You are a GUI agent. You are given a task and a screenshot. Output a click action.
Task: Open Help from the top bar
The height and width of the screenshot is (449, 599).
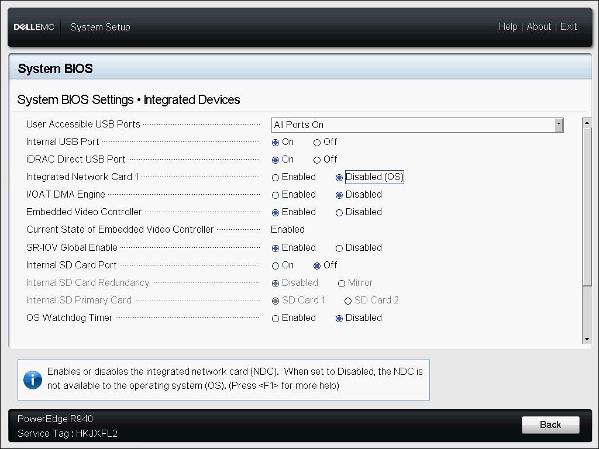[508, 26]
